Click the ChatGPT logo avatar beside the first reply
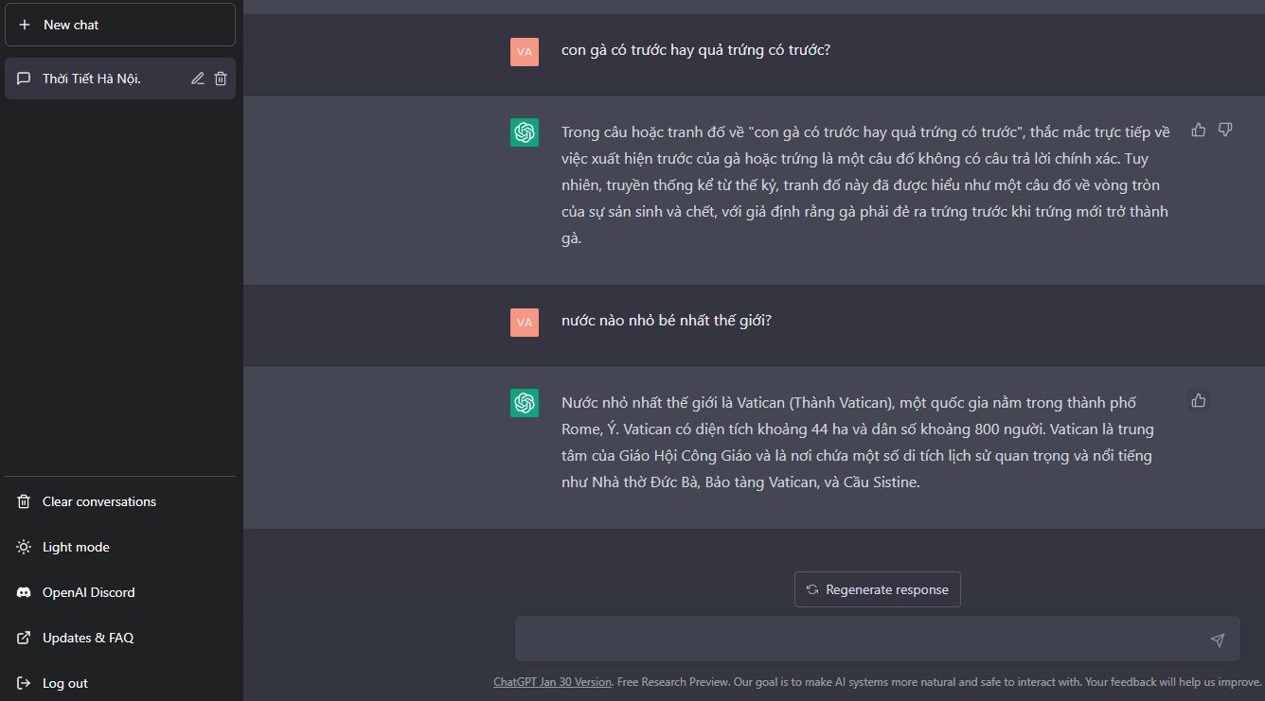 tap(524, 132)
